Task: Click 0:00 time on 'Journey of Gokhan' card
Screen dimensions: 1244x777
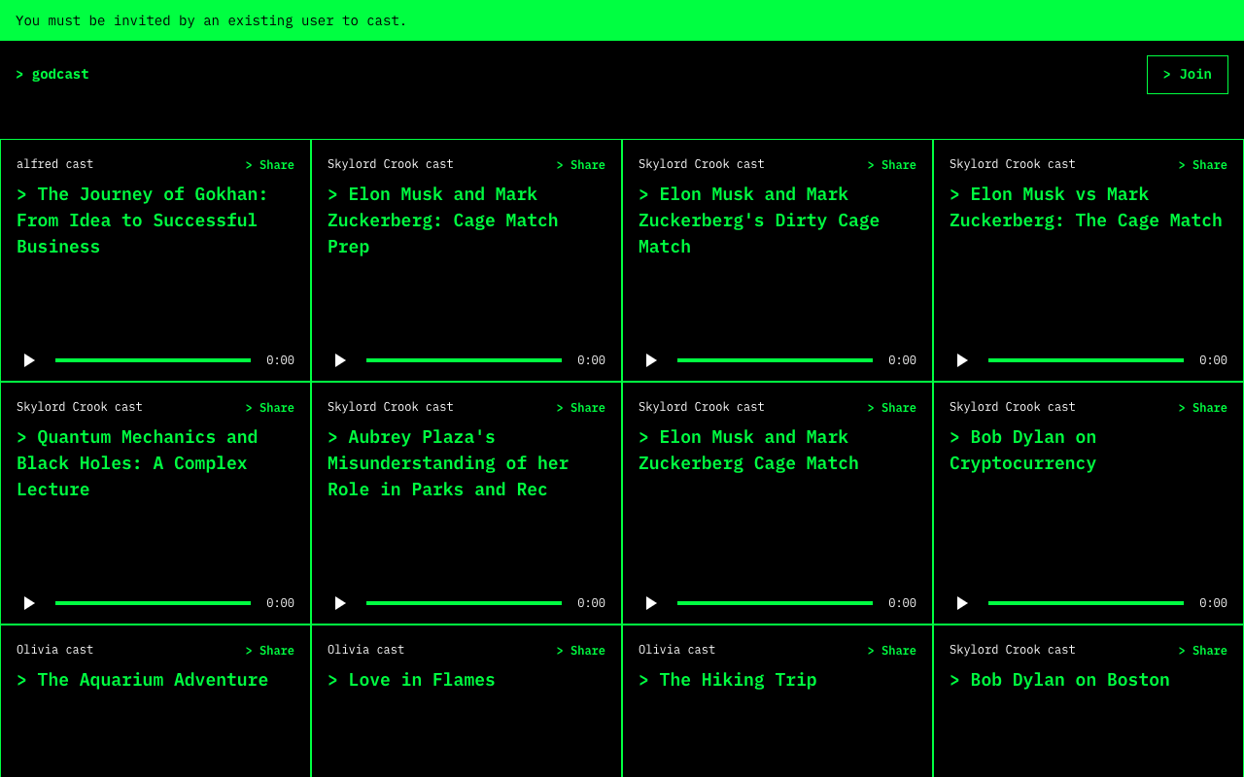Action: tap(280, 360)
